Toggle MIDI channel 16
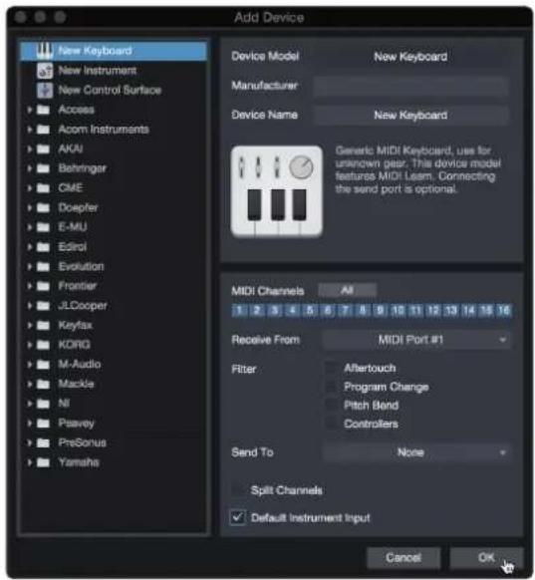Viewport: 535px width, 580px height. click(504, 310)
